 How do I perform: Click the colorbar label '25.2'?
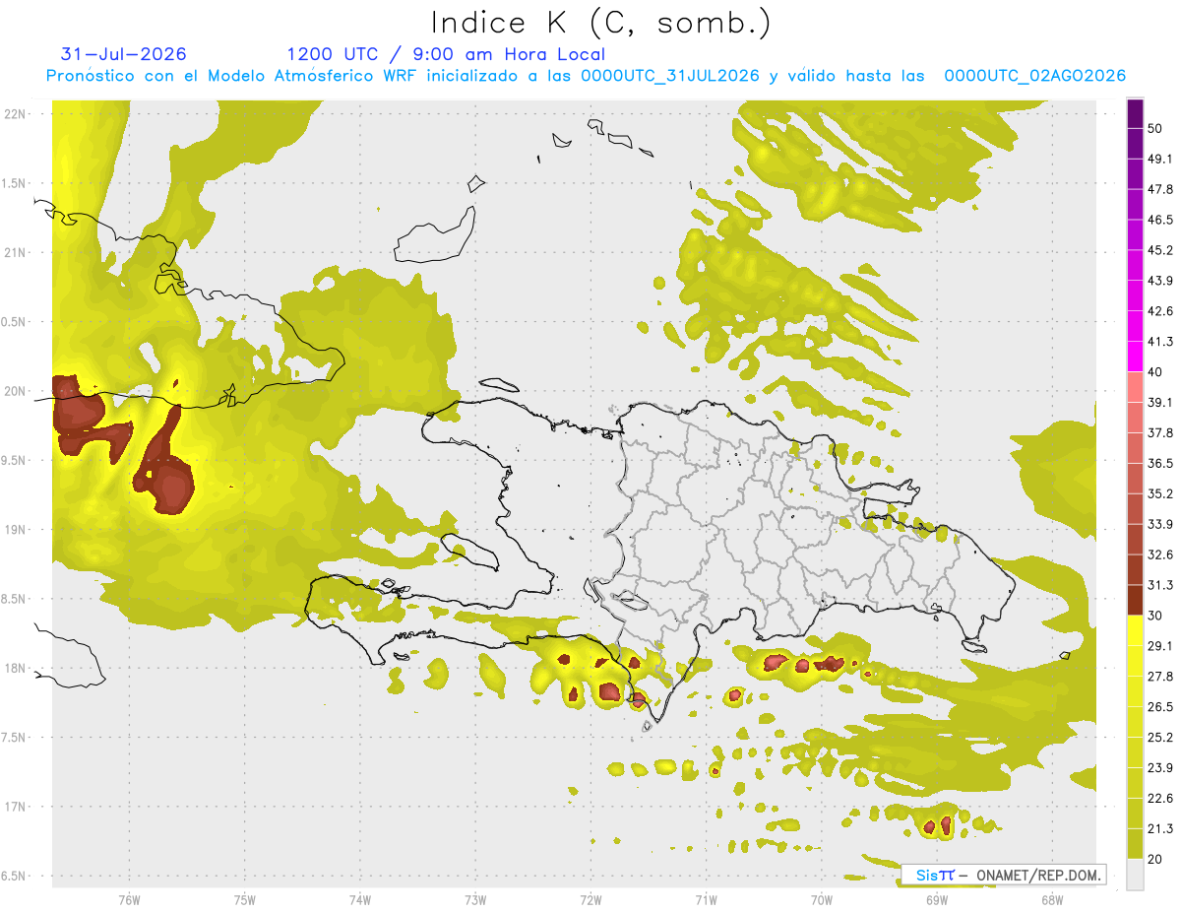click(x=1160, y=737)
